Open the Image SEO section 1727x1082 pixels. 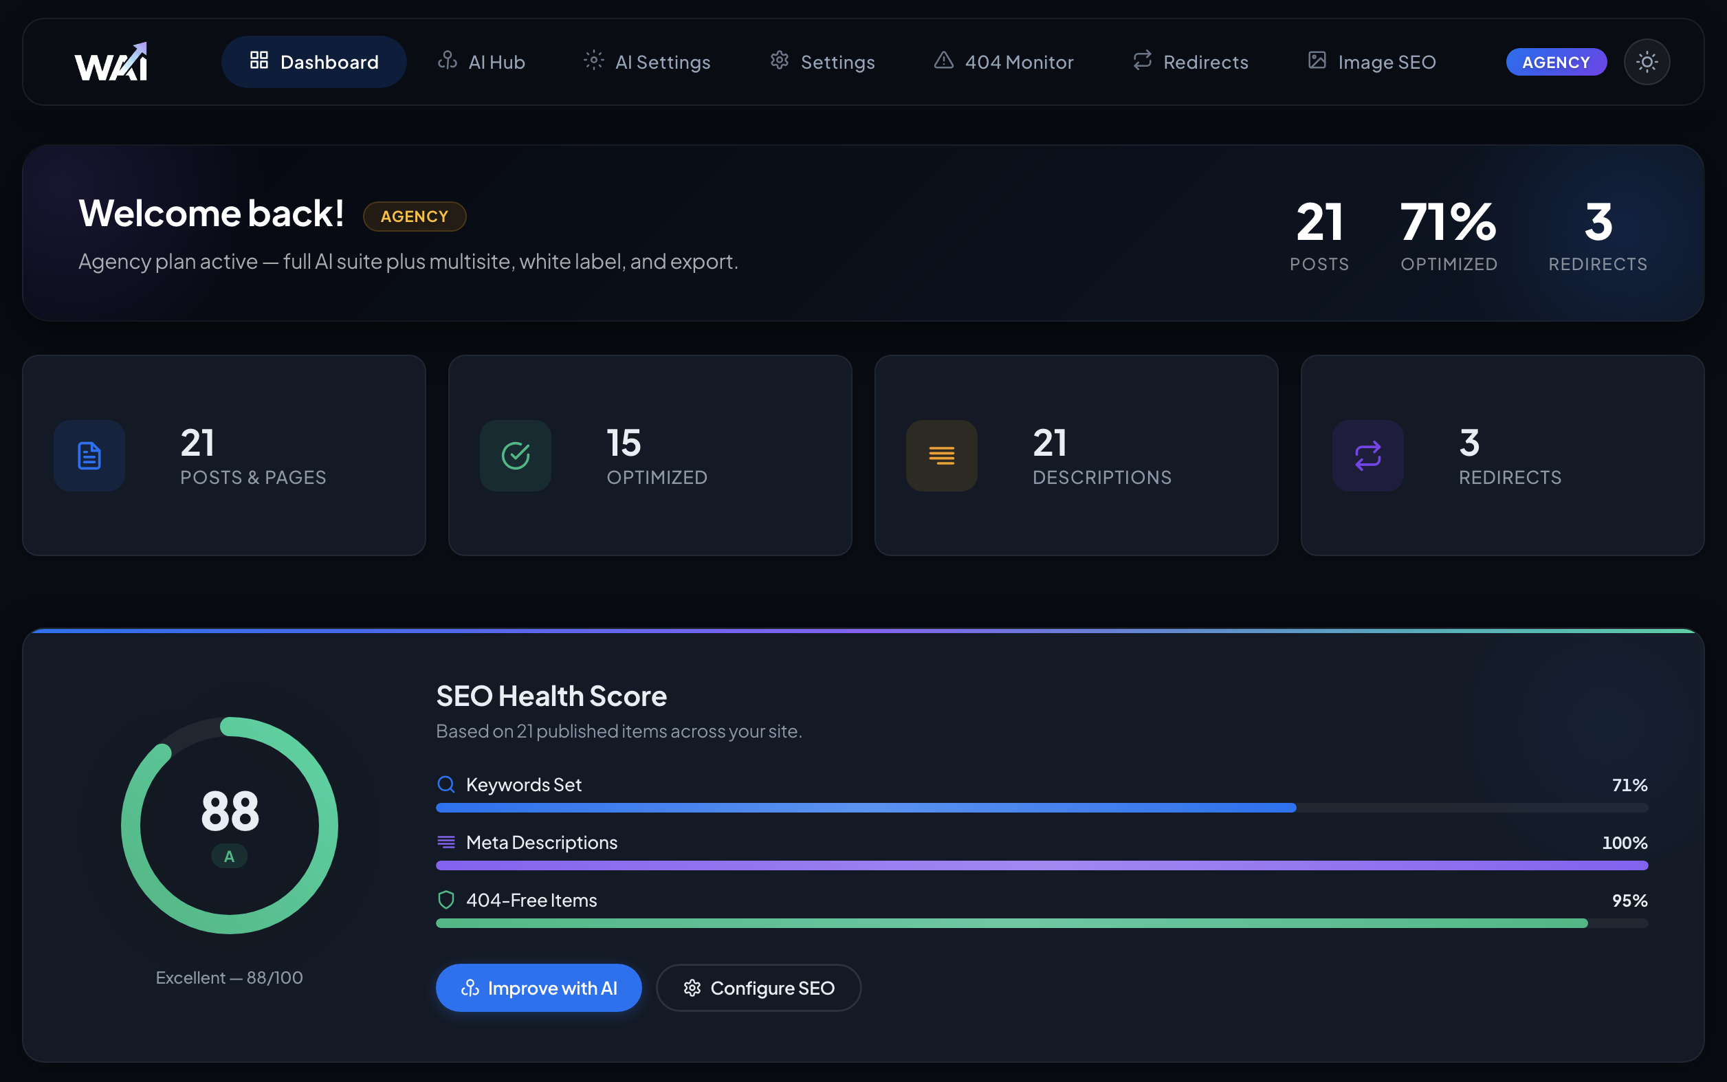1372,63
